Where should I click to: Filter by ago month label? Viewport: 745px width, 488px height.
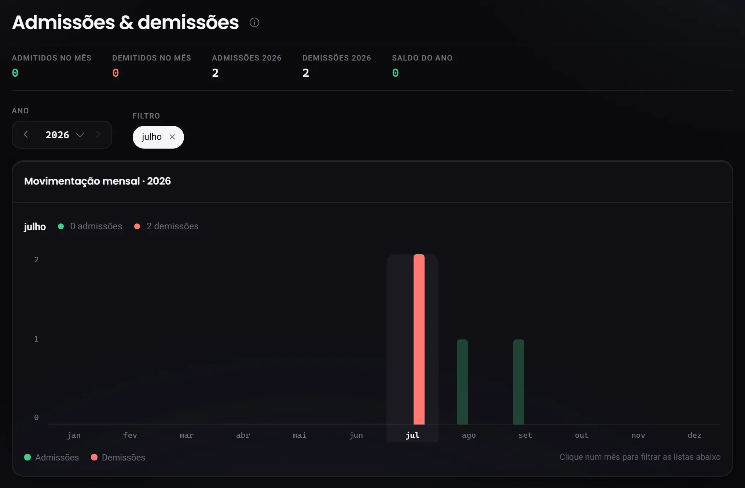click(x=469, y=435)
